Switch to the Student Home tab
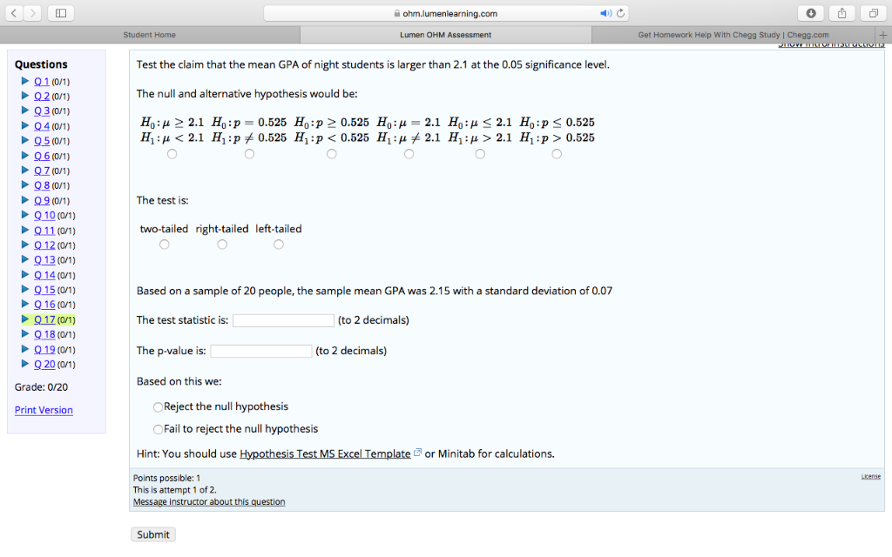The width and height of the screenshot is (892, 557). coord(148,35)
